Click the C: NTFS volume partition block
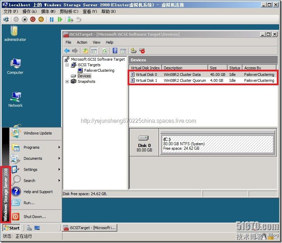Image resolution: width=282 pixels, height=243 pixels. pos(217,144)
